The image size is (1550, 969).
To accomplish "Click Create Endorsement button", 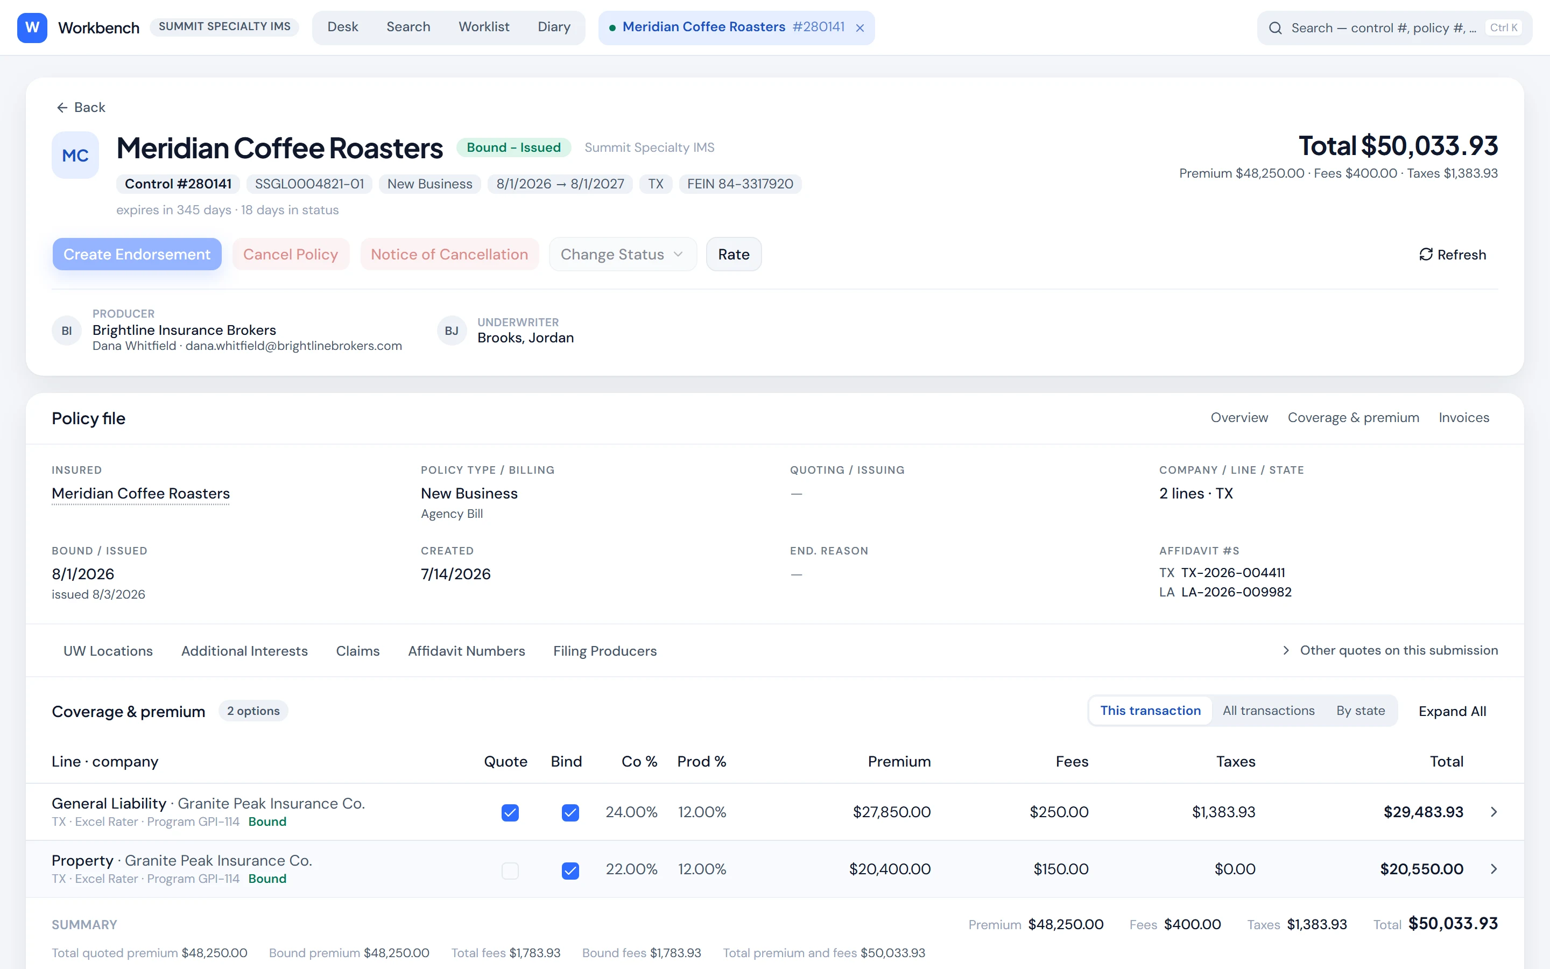I will pyautogui.click(x=137, y=255).
